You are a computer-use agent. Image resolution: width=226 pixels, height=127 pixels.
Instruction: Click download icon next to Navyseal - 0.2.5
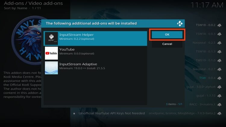tap(219, 43)
